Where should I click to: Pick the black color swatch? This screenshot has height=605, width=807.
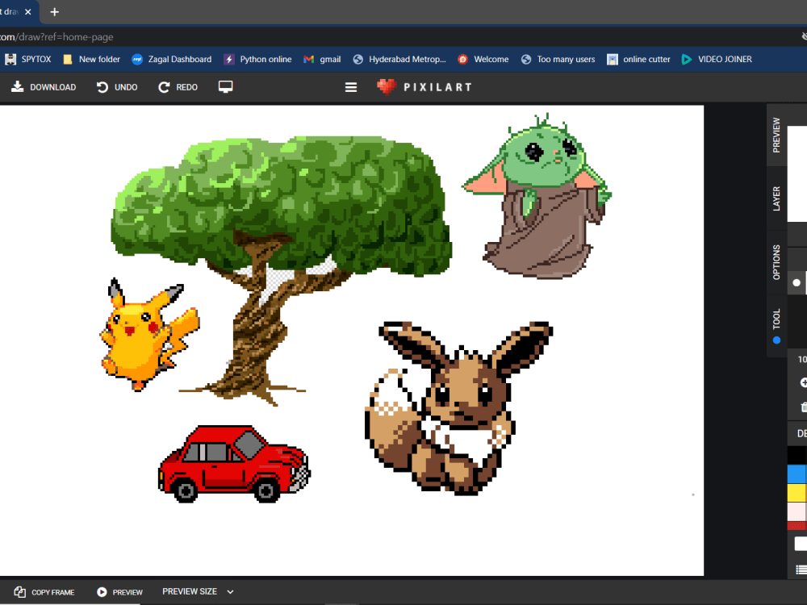797,455
